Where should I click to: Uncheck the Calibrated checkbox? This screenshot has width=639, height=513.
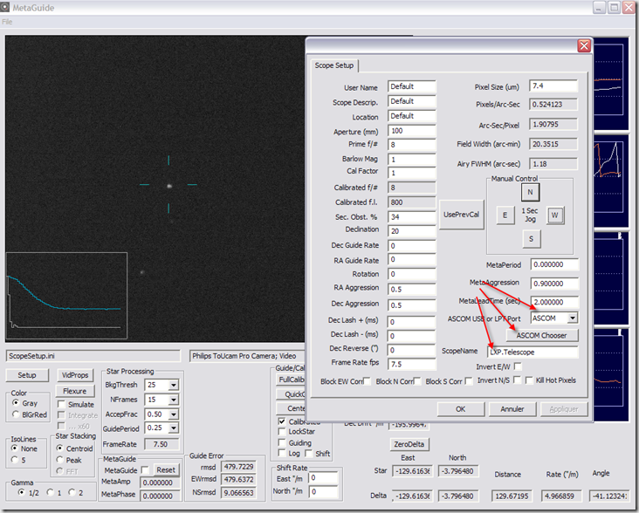click(282, 421)
